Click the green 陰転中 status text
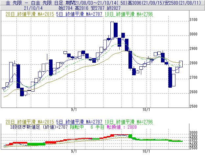Screen dimensions: 205x156 77,127
